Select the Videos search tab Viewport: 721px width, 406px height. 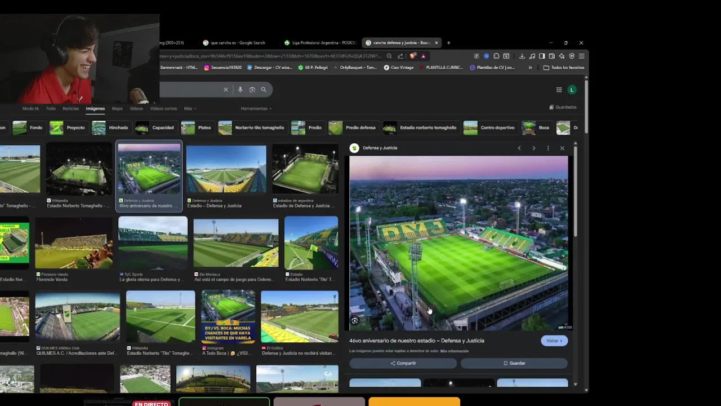(136, 108)
